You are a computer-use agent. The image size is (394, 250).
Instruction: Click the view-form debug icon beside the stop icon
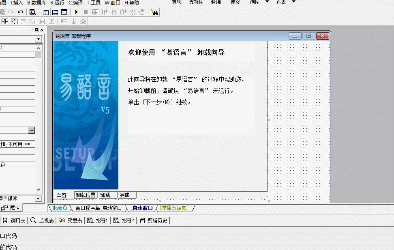pos(95,12)
